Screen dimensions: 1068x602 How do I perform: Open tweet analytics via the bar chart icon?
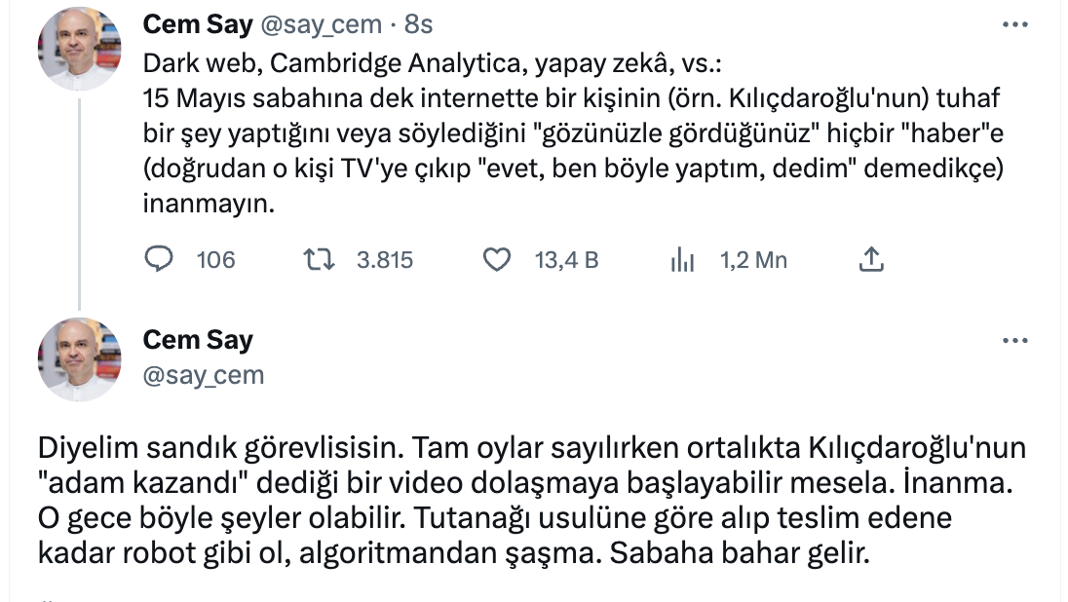(683, 260)
